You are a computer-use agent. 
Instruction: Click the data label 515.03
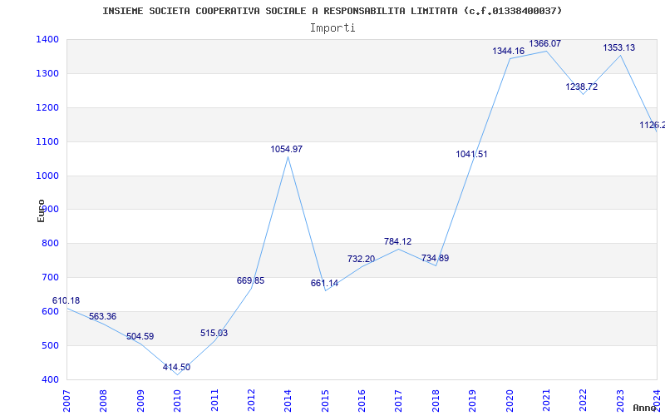point(214,334)
